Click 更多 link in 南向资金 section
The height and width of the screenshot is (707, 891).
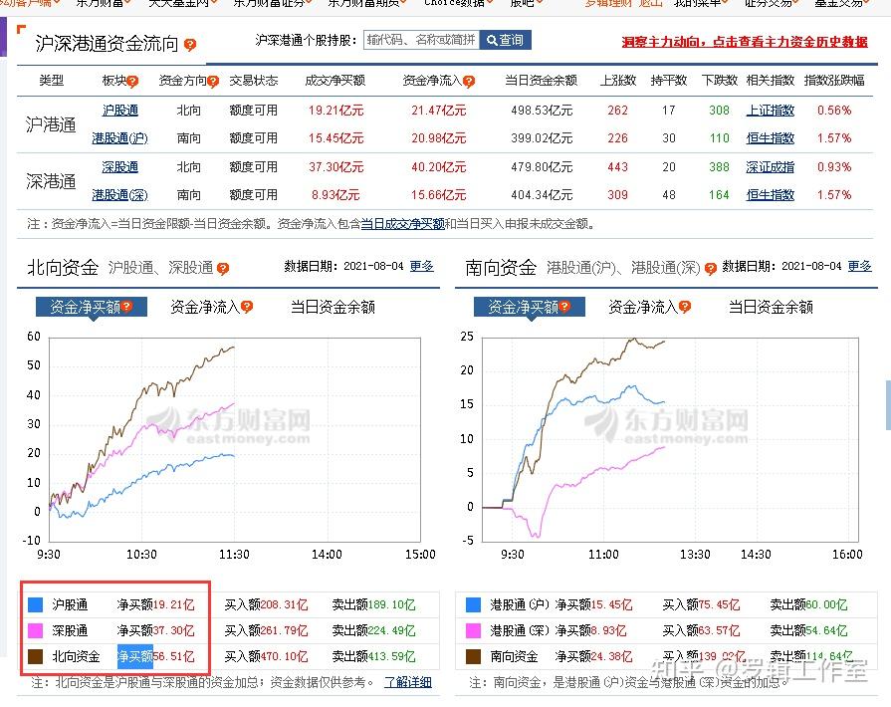pos(860,266)
